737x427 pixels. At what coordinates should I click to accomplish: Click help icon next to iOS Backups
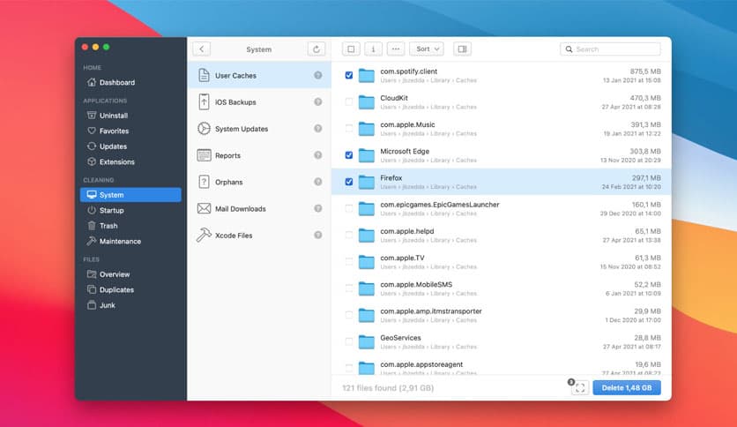pos(318,102)
